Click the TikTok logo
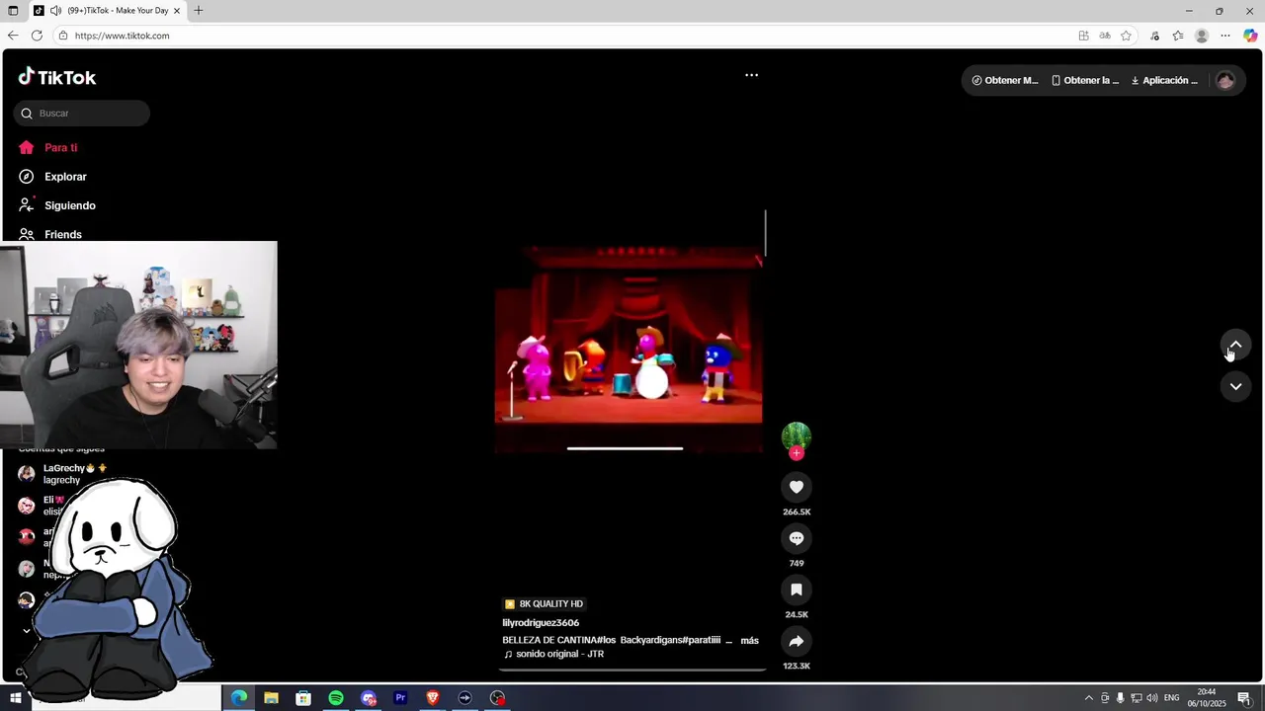Viewport: 1265px width, 711px height. tap(56, 77)
